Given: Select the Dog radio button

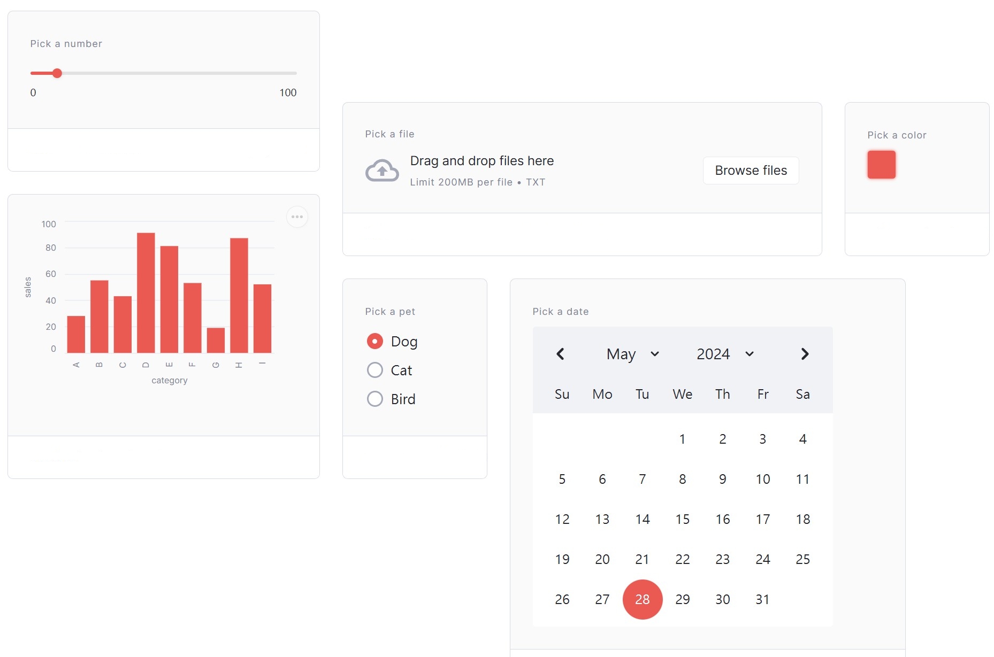Looking at the screenshot, I should [x=375, y=342].
